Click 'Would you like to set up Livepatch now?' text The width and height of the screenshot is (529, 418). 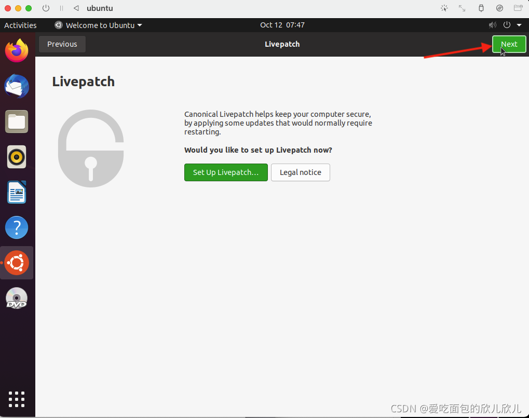tap(258, 150)
